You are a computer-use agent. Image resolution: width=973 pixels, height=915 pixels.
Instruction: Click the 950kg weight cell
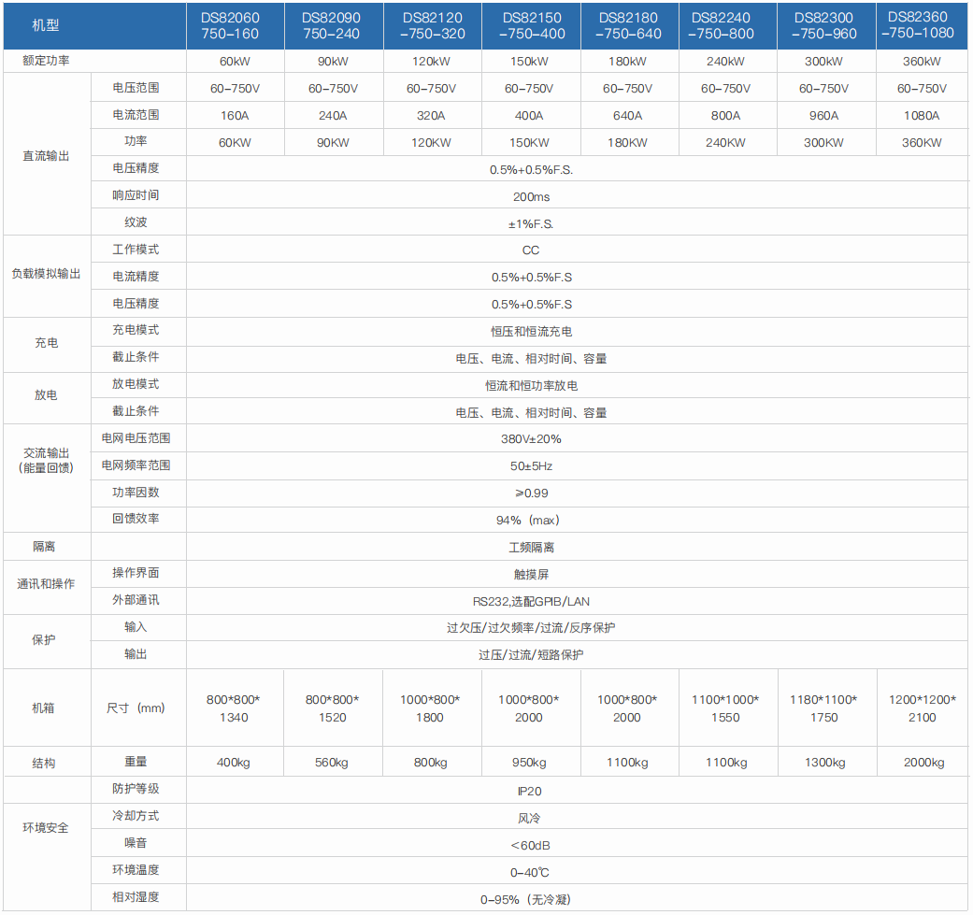pos(529,763)
